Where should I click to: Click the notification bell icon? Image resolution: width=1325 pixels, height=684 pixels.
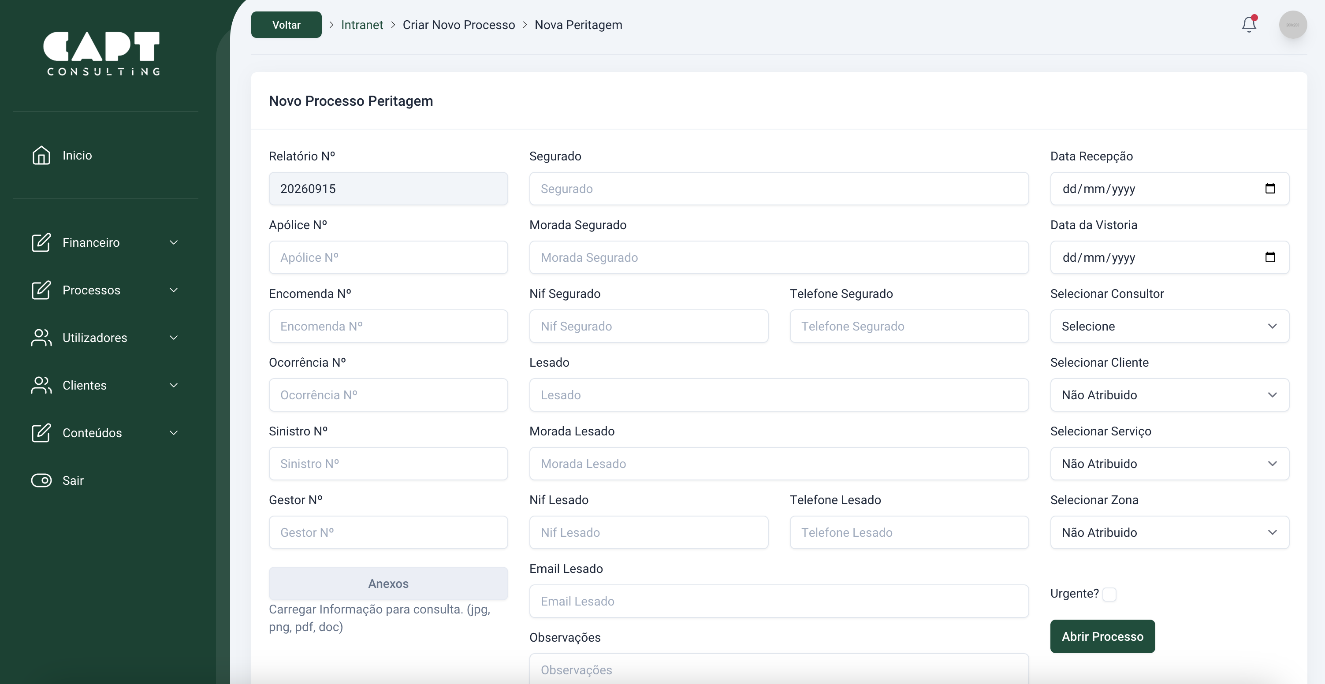point(1249,24)
